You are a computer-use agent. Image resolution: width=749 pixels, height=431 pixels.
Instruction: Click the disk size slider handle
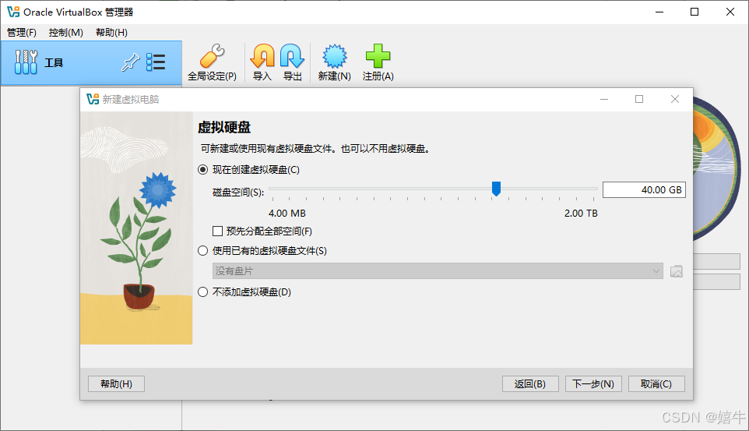(x=496, y=189)
